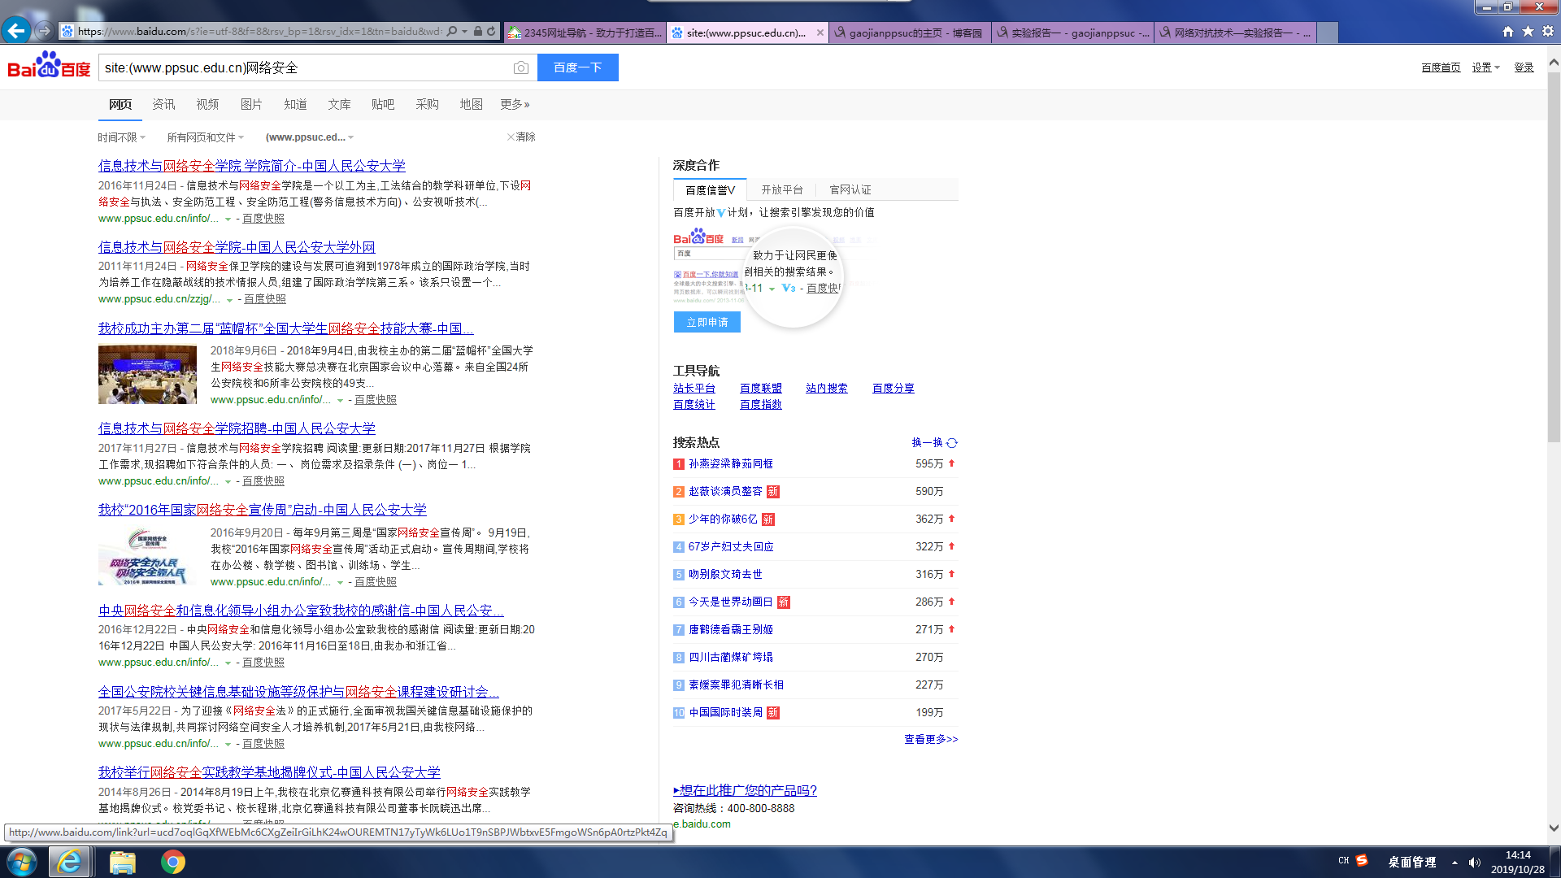The image size is (1561, 878).
Task: Launch Chrome from the taskbar
Action: pos(172,862)
